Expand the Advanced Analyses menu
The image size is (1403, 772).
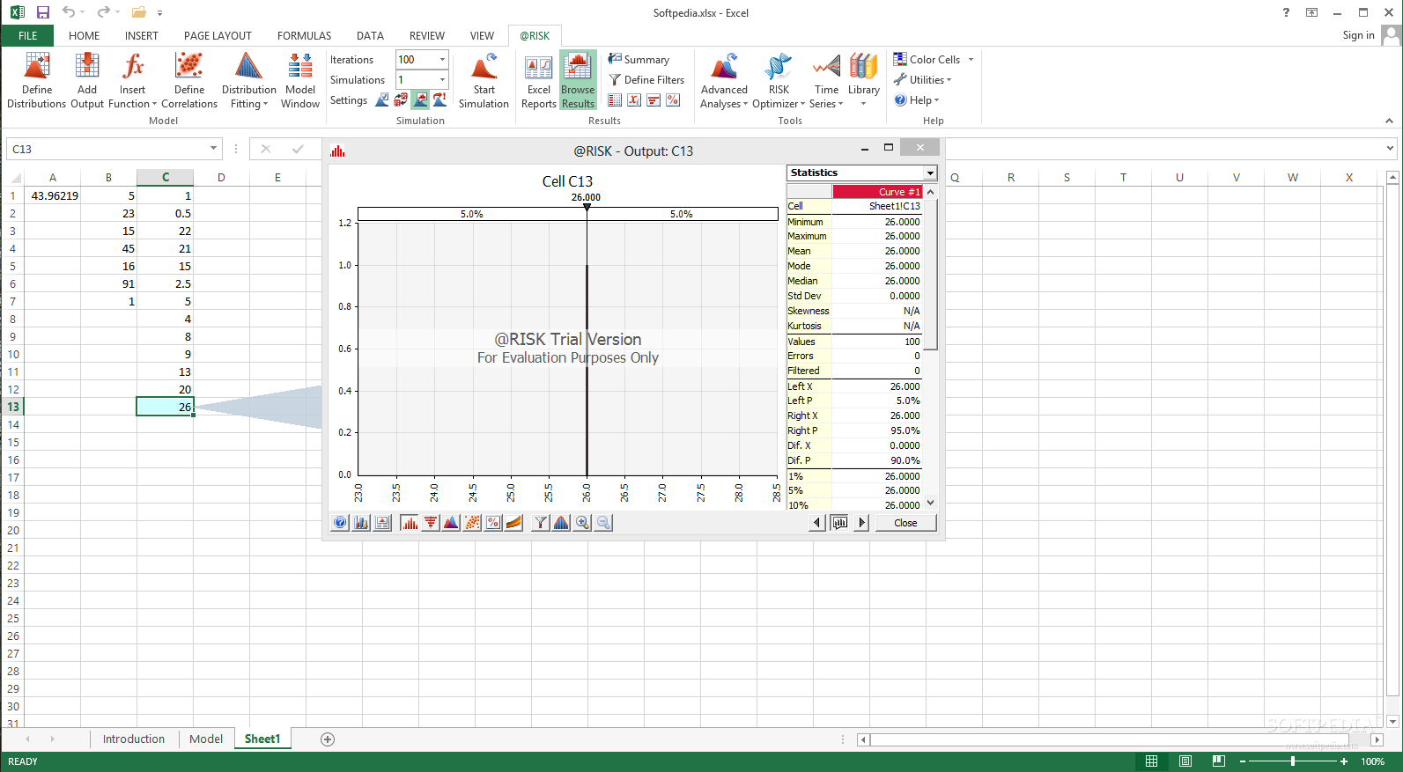click(x=724, y=80)
